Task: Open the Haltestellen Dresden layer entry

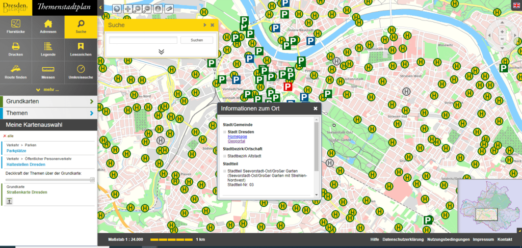Action: pos(25,164)
